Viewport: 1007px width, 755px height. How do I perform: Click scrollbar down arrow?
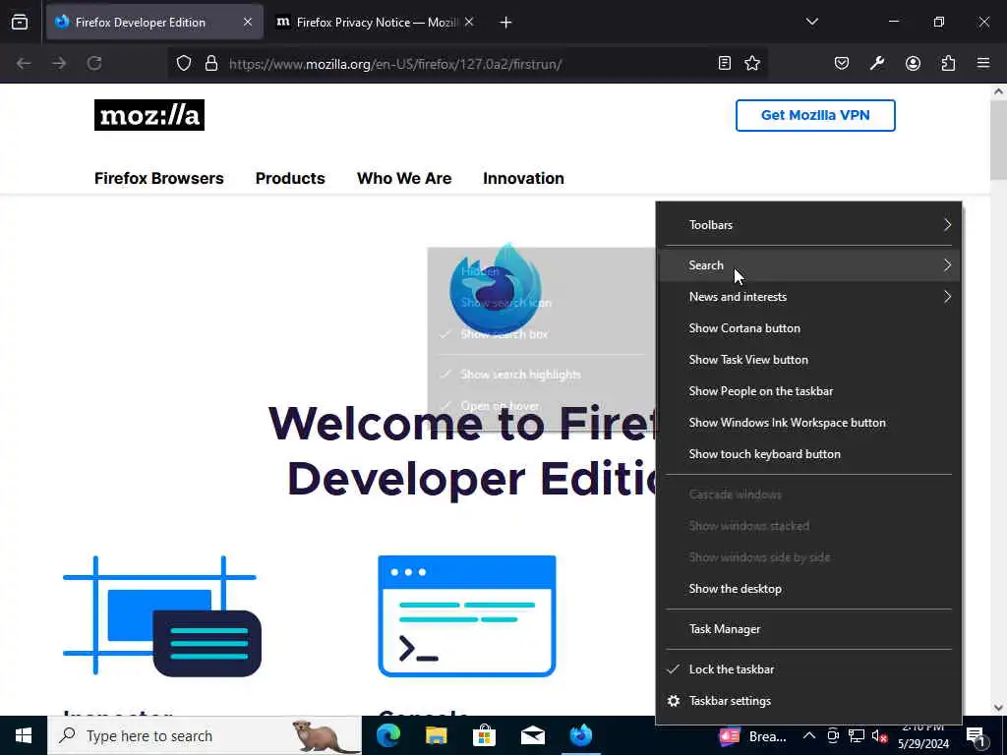tap(998, 708)
